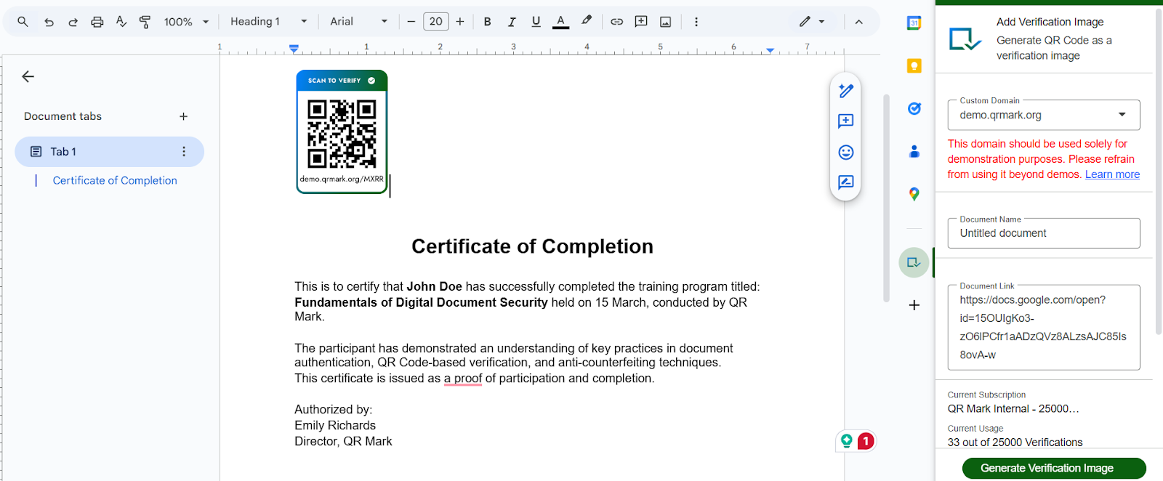Close the document tabs panel with back arrow

[x=28, y=76]
